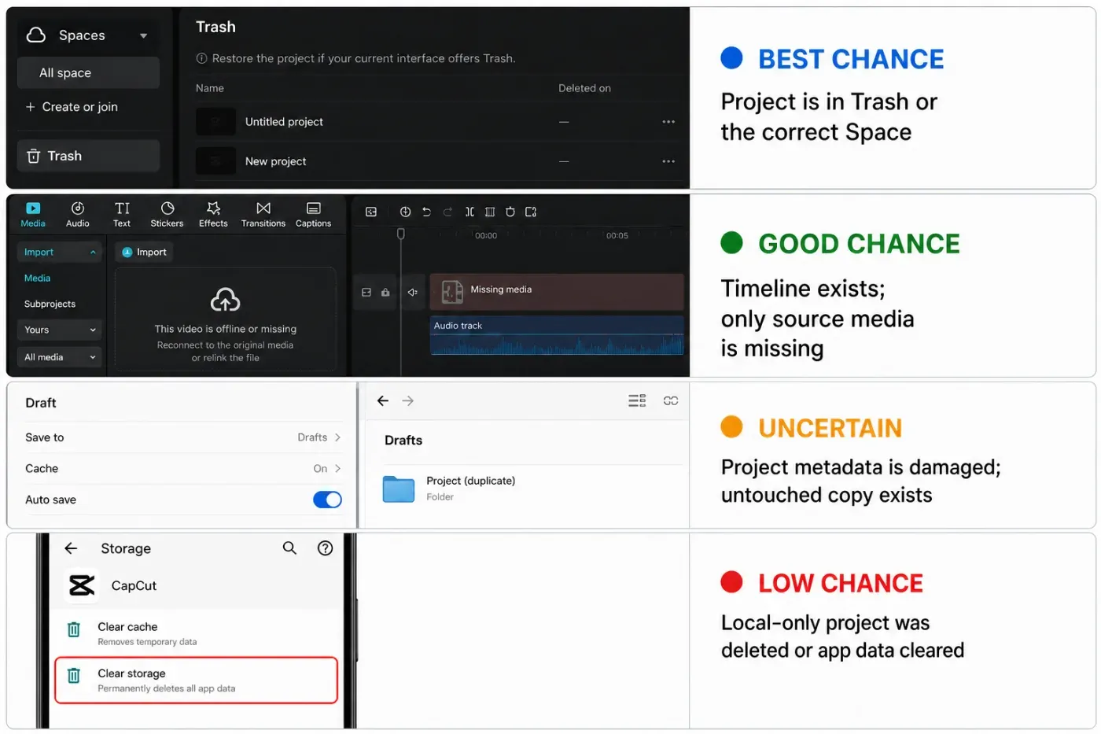Click the timeline frame columns icon
The width and height of the screenshot is (1101, 734).
[x=490, y=212]
